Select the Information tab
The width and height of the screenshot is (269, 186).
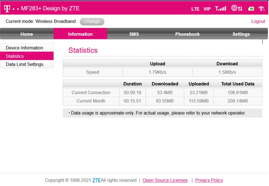point(80,34)
